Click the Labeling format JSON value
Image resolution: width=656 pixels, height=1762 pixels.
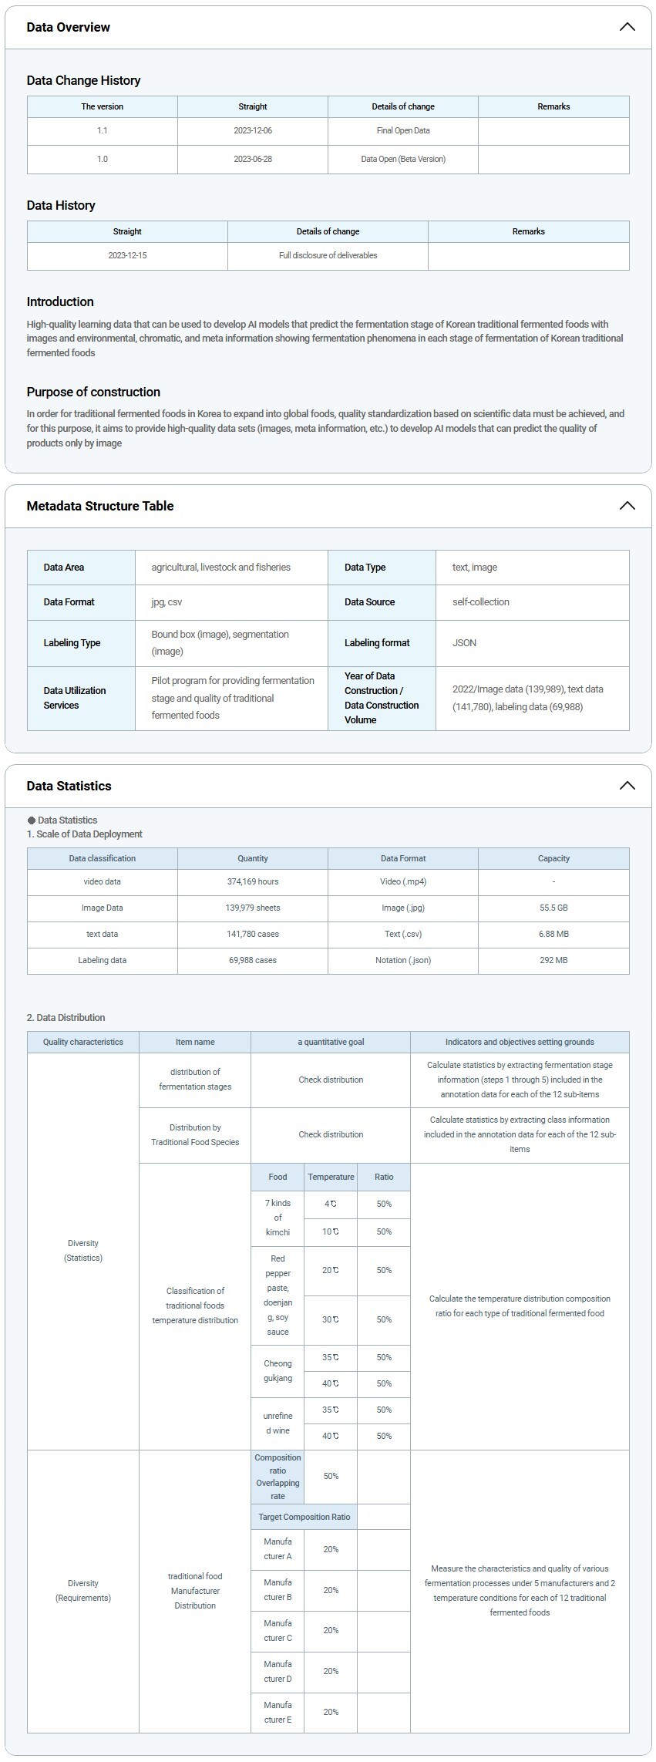(464, 643)
